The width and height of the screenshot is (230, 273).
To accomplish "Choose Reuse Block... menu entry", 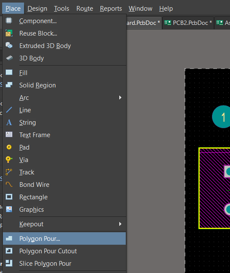I will [64, 33].
